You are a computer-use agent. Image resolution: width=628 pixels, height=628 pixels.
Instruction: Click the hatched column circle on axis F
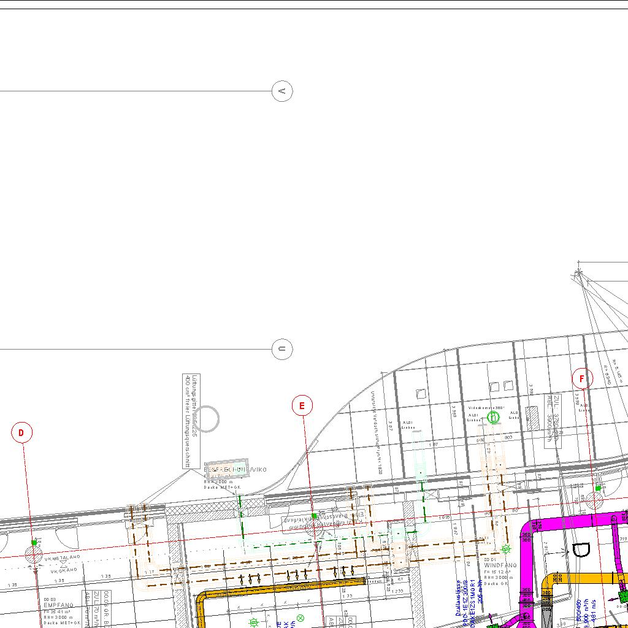pos(594,501)
